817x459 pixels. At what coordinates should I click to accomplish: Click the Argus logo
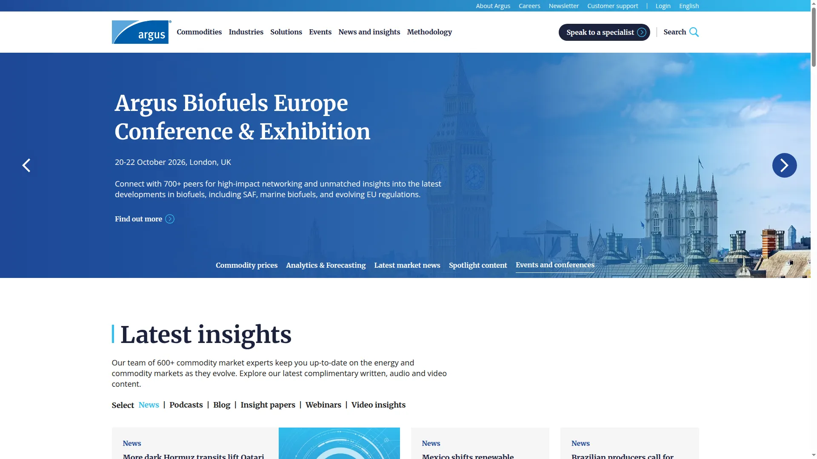(x=141, y=32)
